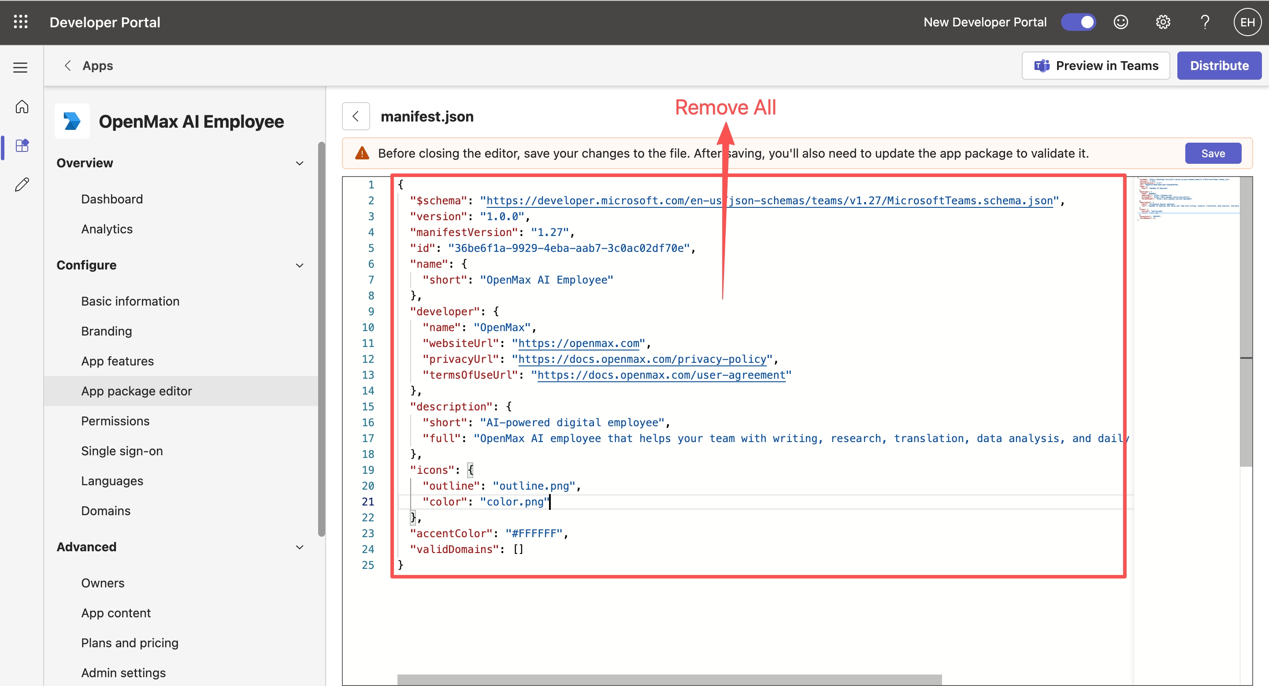Go to Home via the house icon

coord(22,106)
